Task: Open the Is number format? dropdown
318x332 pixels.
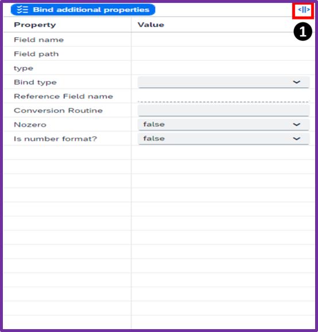Action: [x=223, y=138]
